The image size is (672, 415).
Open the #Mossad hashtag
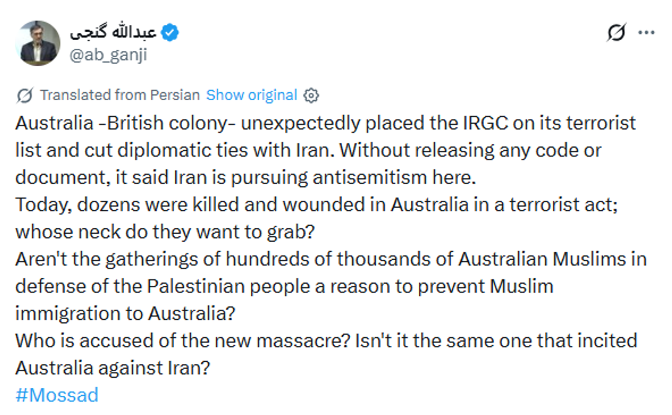coord(57,395)
